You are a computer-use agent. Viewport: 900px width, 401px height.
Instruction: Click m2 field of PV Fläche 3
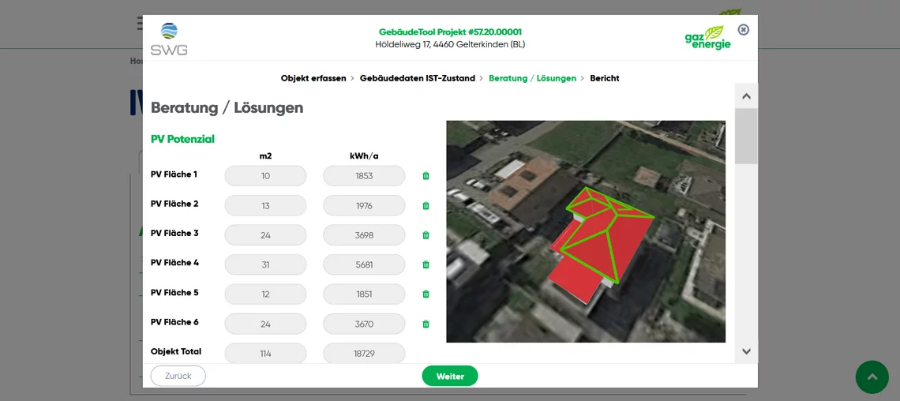[x=265, y=234]
